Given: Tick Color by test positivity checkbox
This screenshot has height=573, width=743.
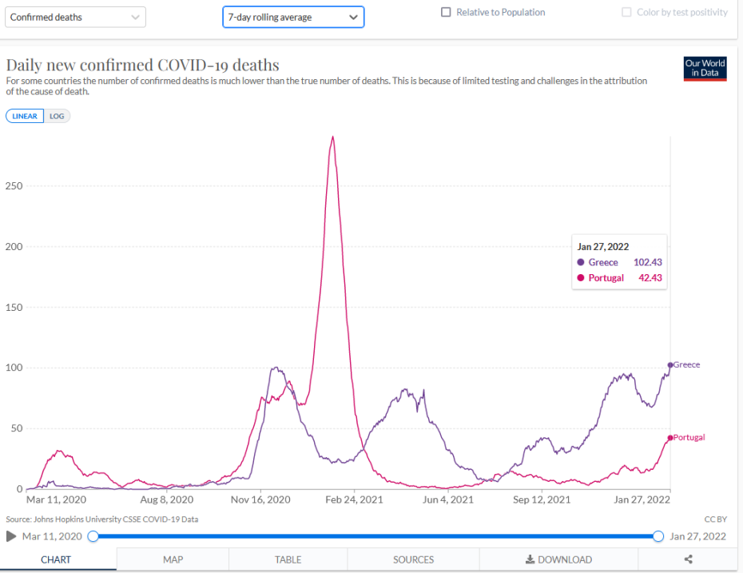Looking at the screenshot, I should pos(626,13).
